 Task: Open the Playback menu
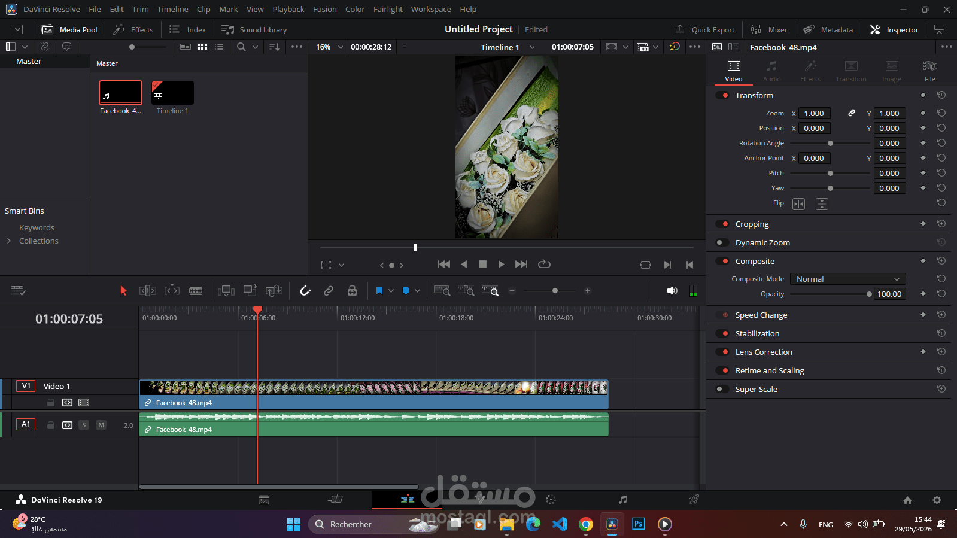288,9
